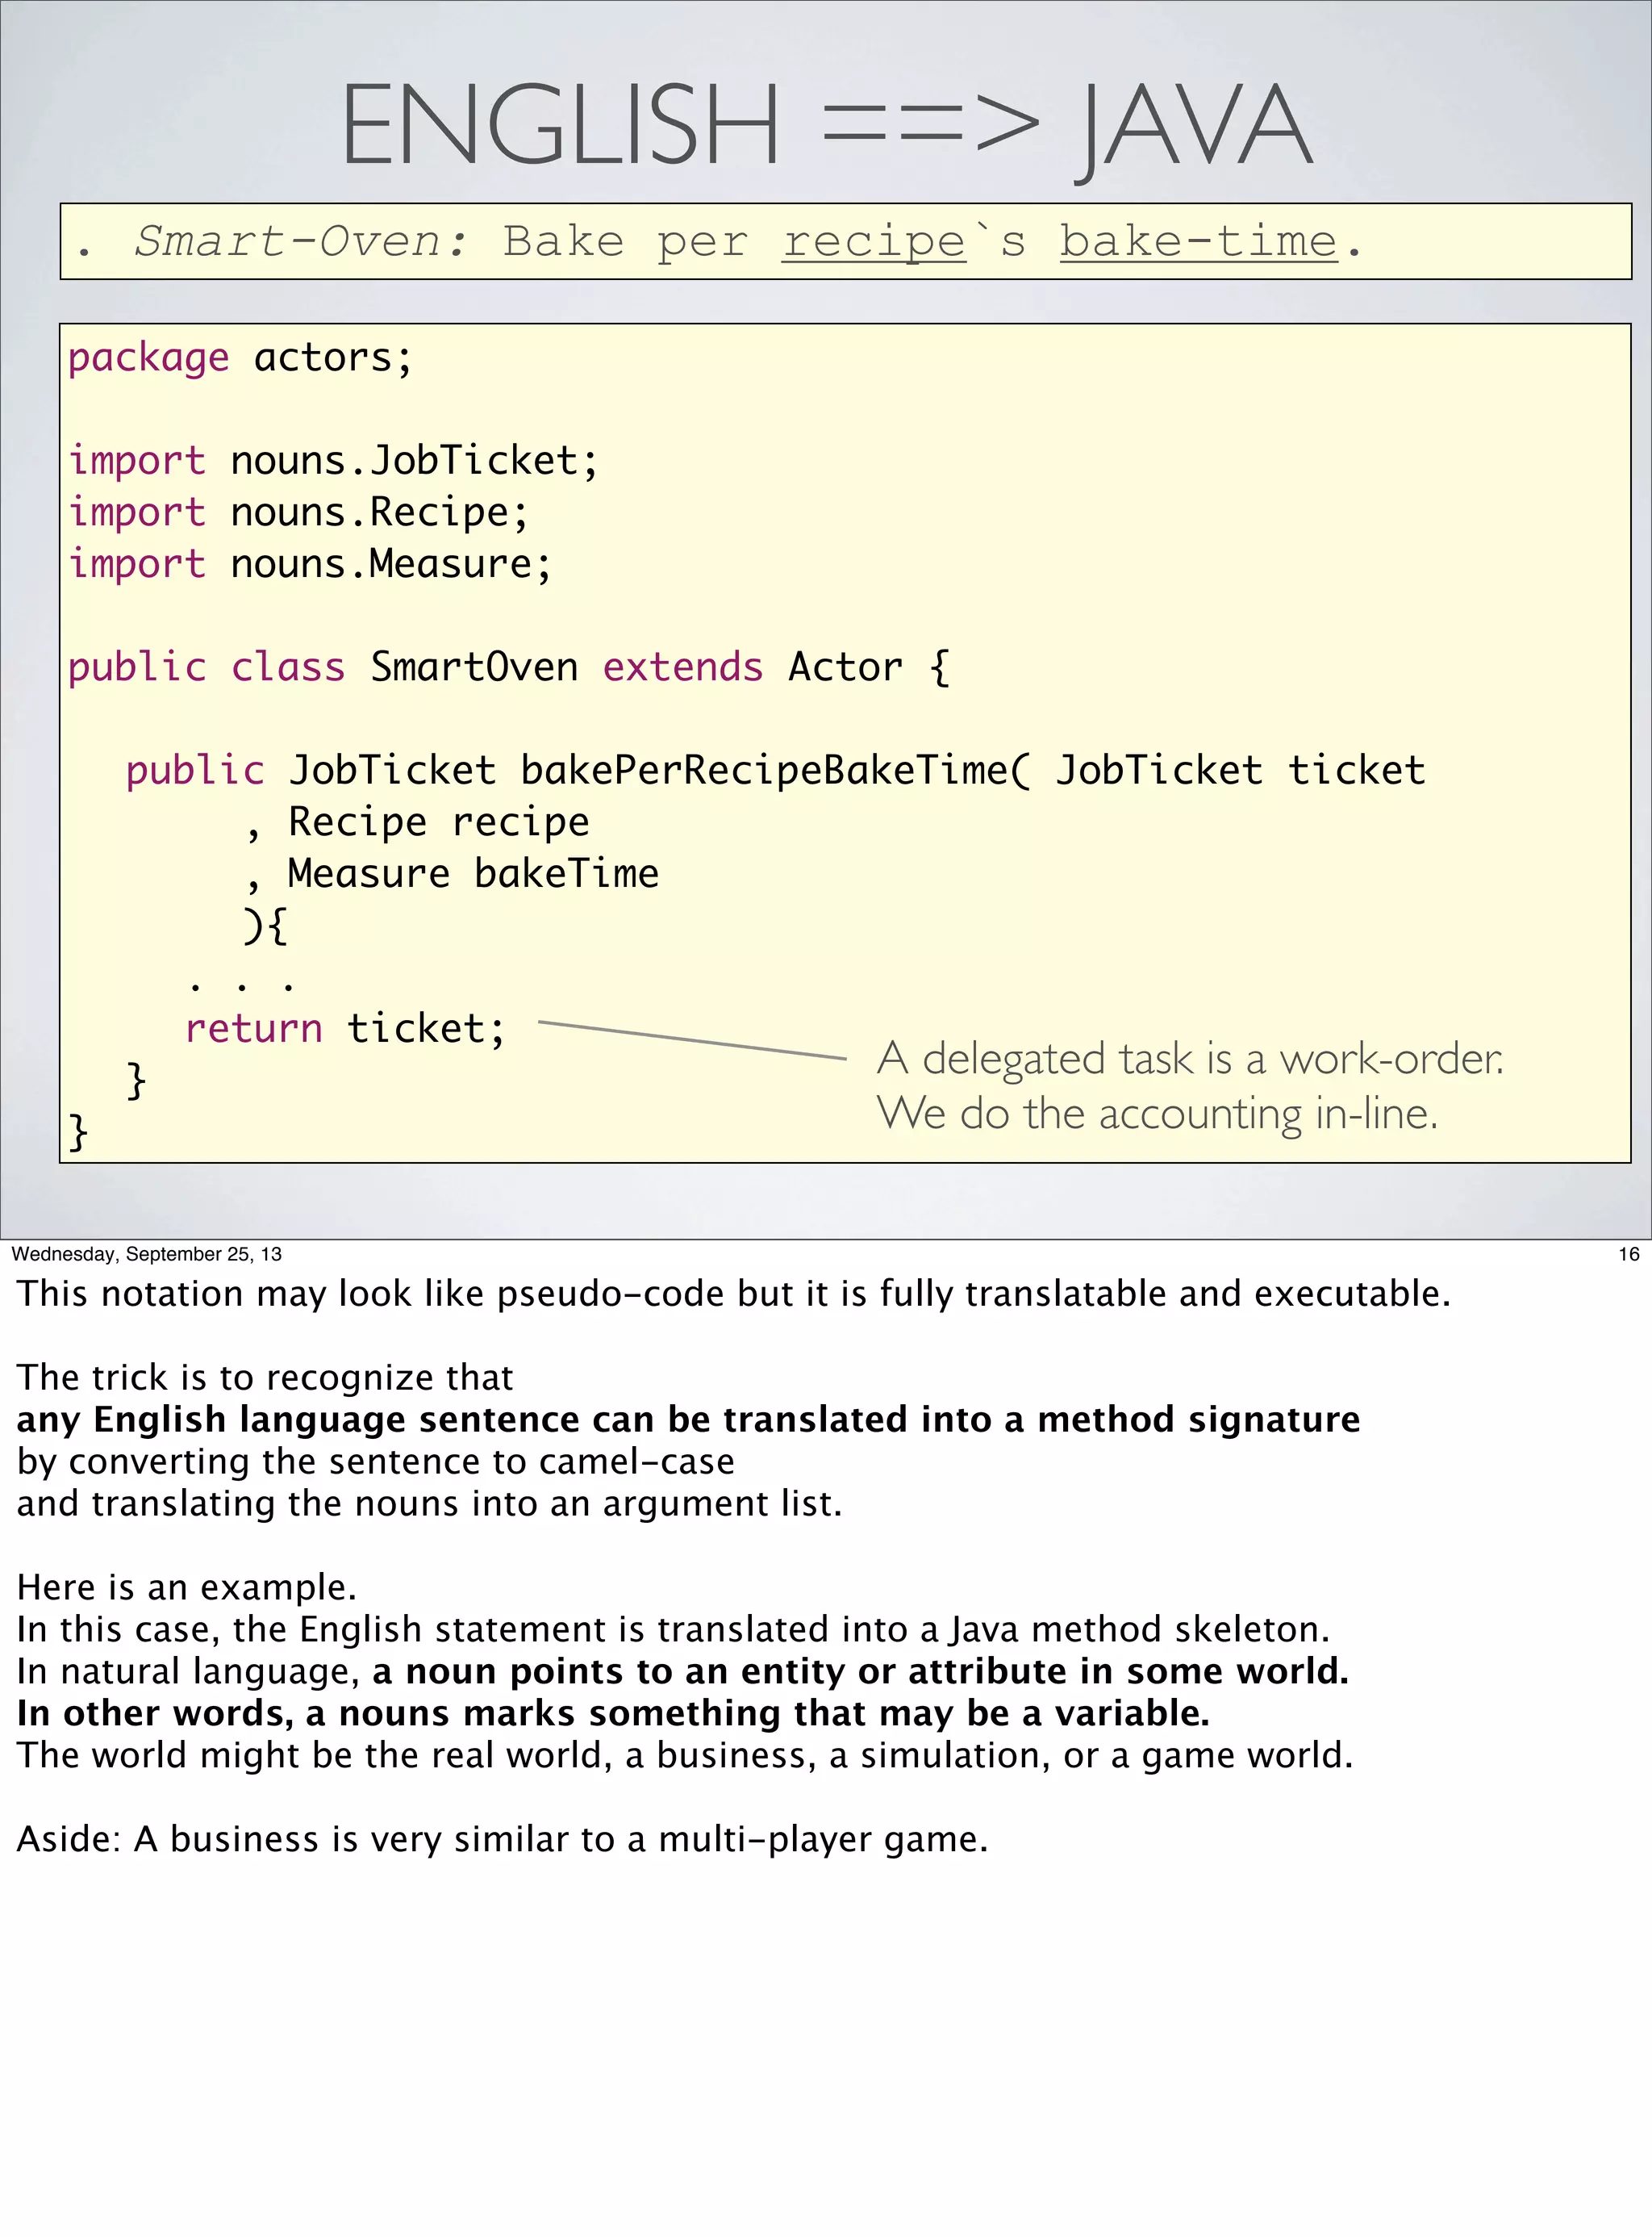Click the parameter line ", Recipe recipe"
Screen dimensions: 1652x2237
pos(417,823)
